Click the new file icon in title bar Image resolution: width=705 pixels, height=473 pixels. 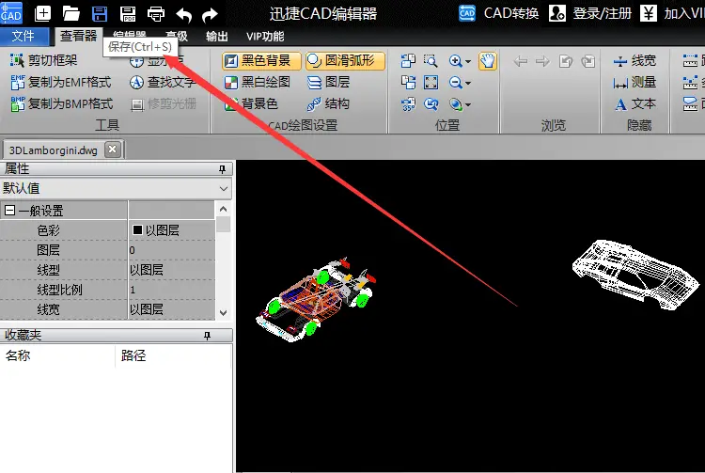click(42, 13)
